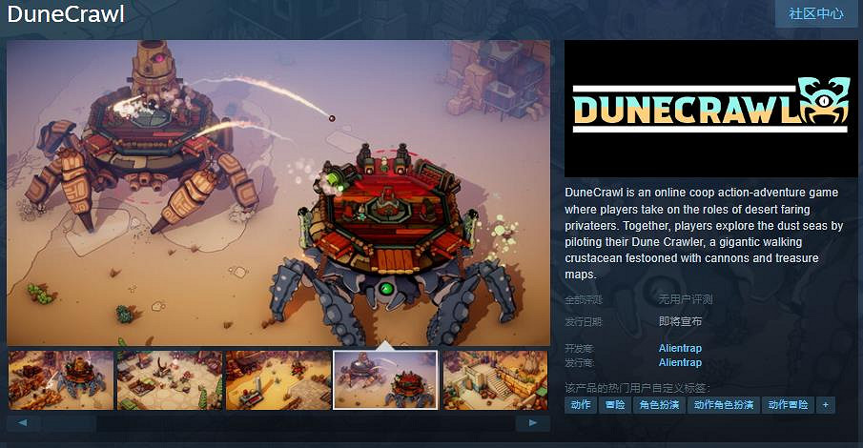
Task: Click the main screenshot of battling crawlers
Action: (278, 193)
